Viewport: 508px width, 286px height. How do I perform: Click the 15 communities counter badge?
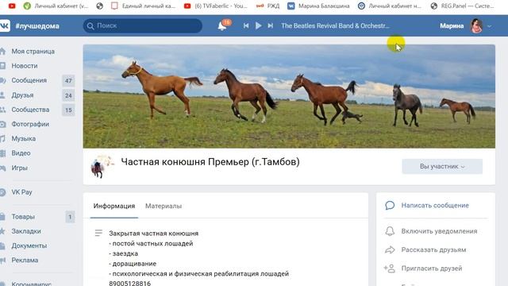pyautogui.click(x=68, y=110)
